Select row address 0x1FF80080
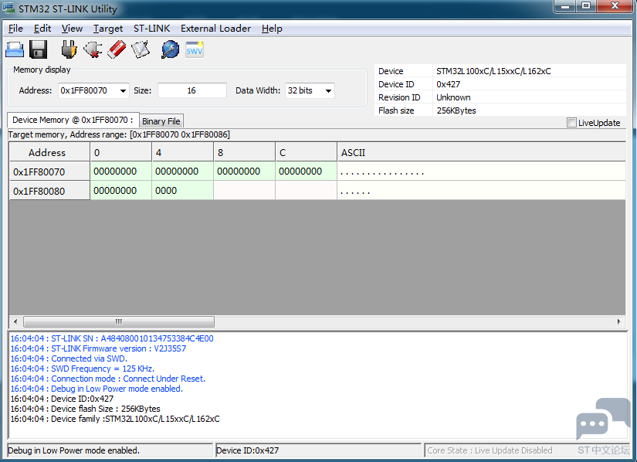Image resolution: width=637 pixels, height=462 pixels. tap(49, 191)
